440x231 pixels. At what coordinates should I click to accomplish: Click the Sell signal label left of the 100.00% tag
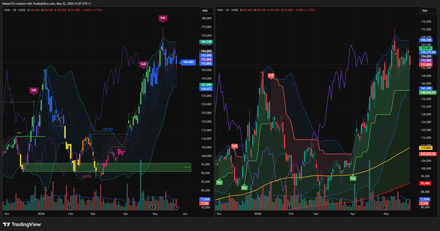143,64
